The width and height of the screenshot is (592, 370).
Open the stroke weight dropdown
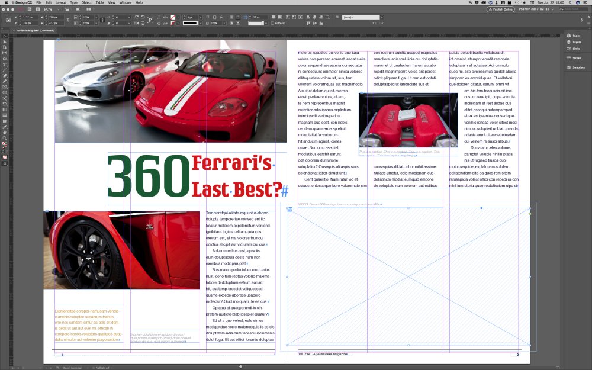point(201,17)
